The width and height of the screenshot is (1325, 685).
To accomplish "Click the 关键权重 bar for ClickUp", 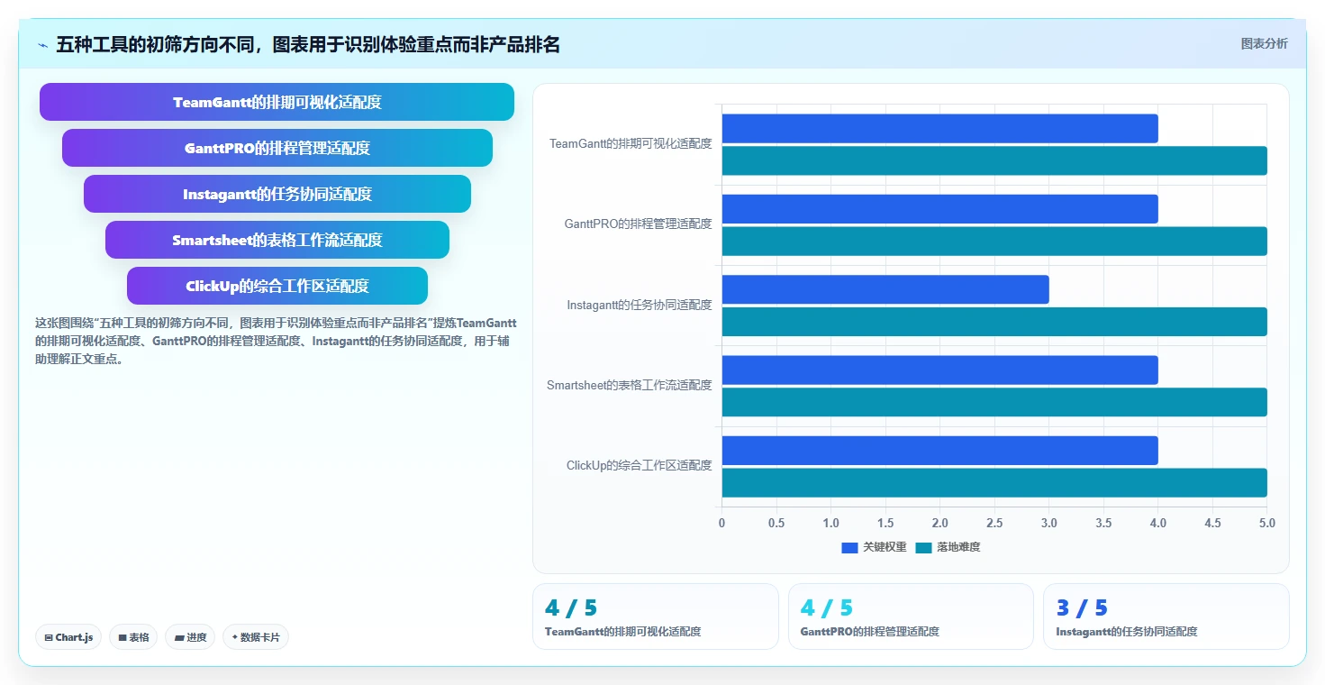I will [x=939, y=451].
